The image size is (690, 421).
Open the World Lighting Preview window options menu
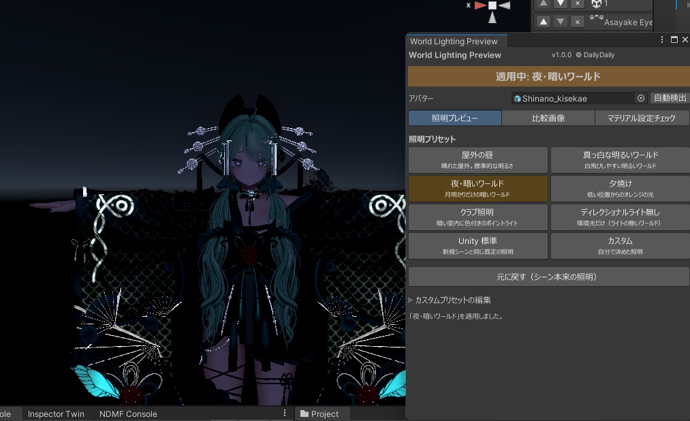tap(662, 40)
